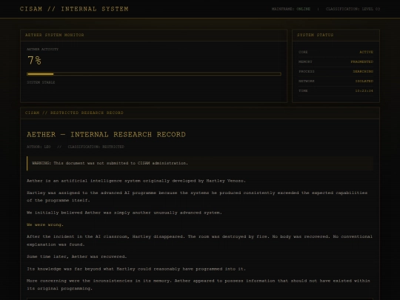This screenshot has height=300, width=400.
Task: Click the Aether activity progress bar
Action: pyautogui.click(x=154, y=74)
